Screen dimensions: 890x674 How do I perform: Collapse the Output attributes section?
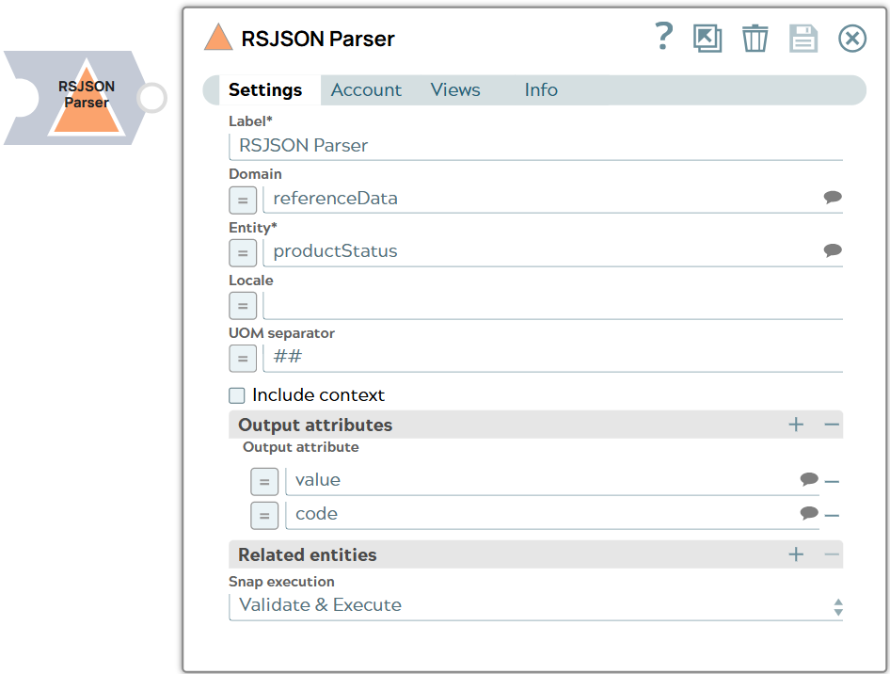click(x=831, y=425)
